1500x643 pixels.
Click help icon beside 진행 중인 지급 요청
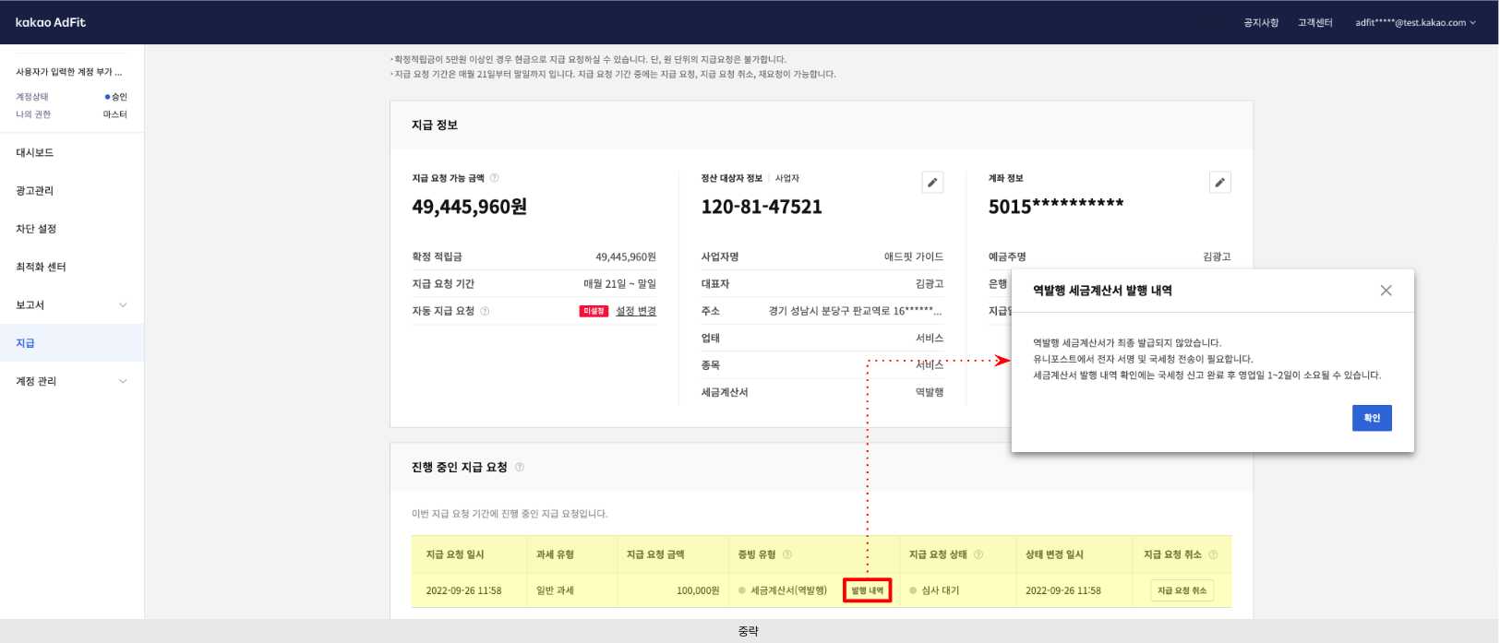pyautogui.click(x=520, y=467)
